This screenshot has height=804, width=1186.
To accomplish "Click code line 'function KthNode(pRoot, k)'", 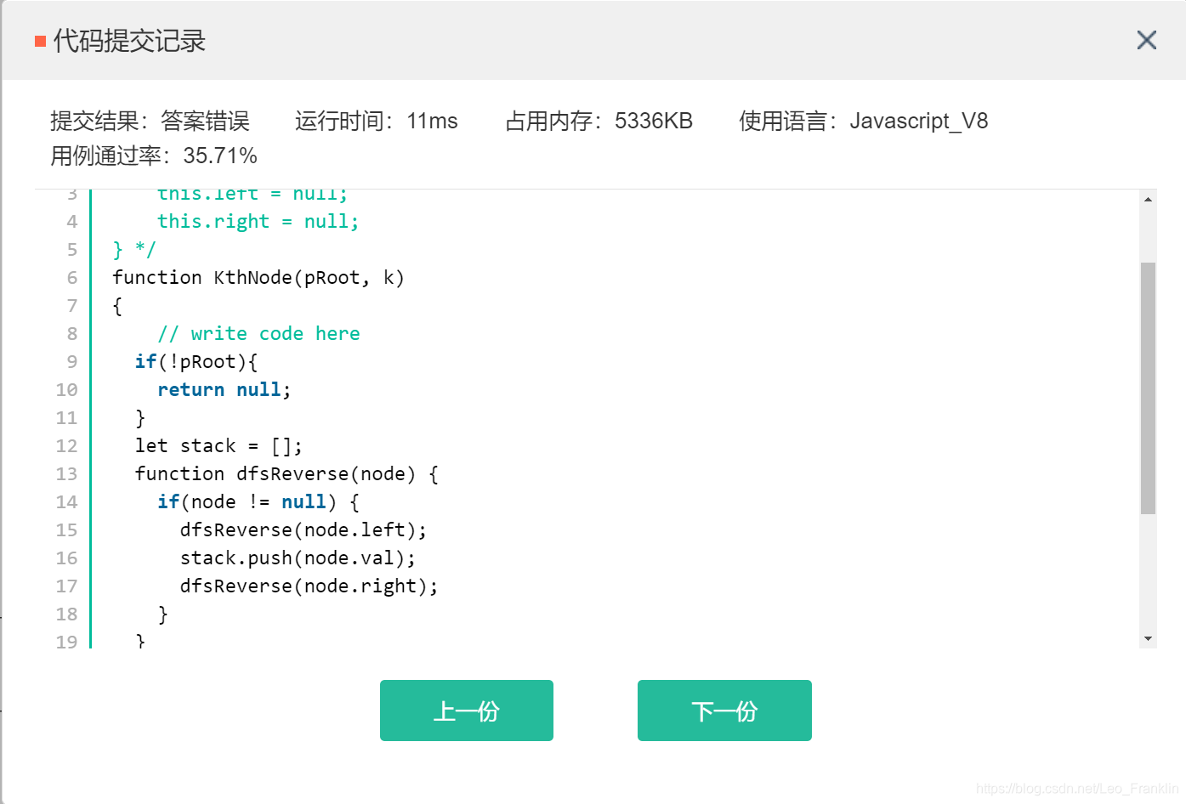I will coord(258,278).
